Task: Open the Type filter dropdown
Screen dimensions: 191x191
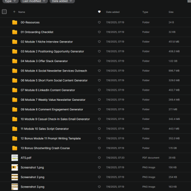Action: coord(11,1)
